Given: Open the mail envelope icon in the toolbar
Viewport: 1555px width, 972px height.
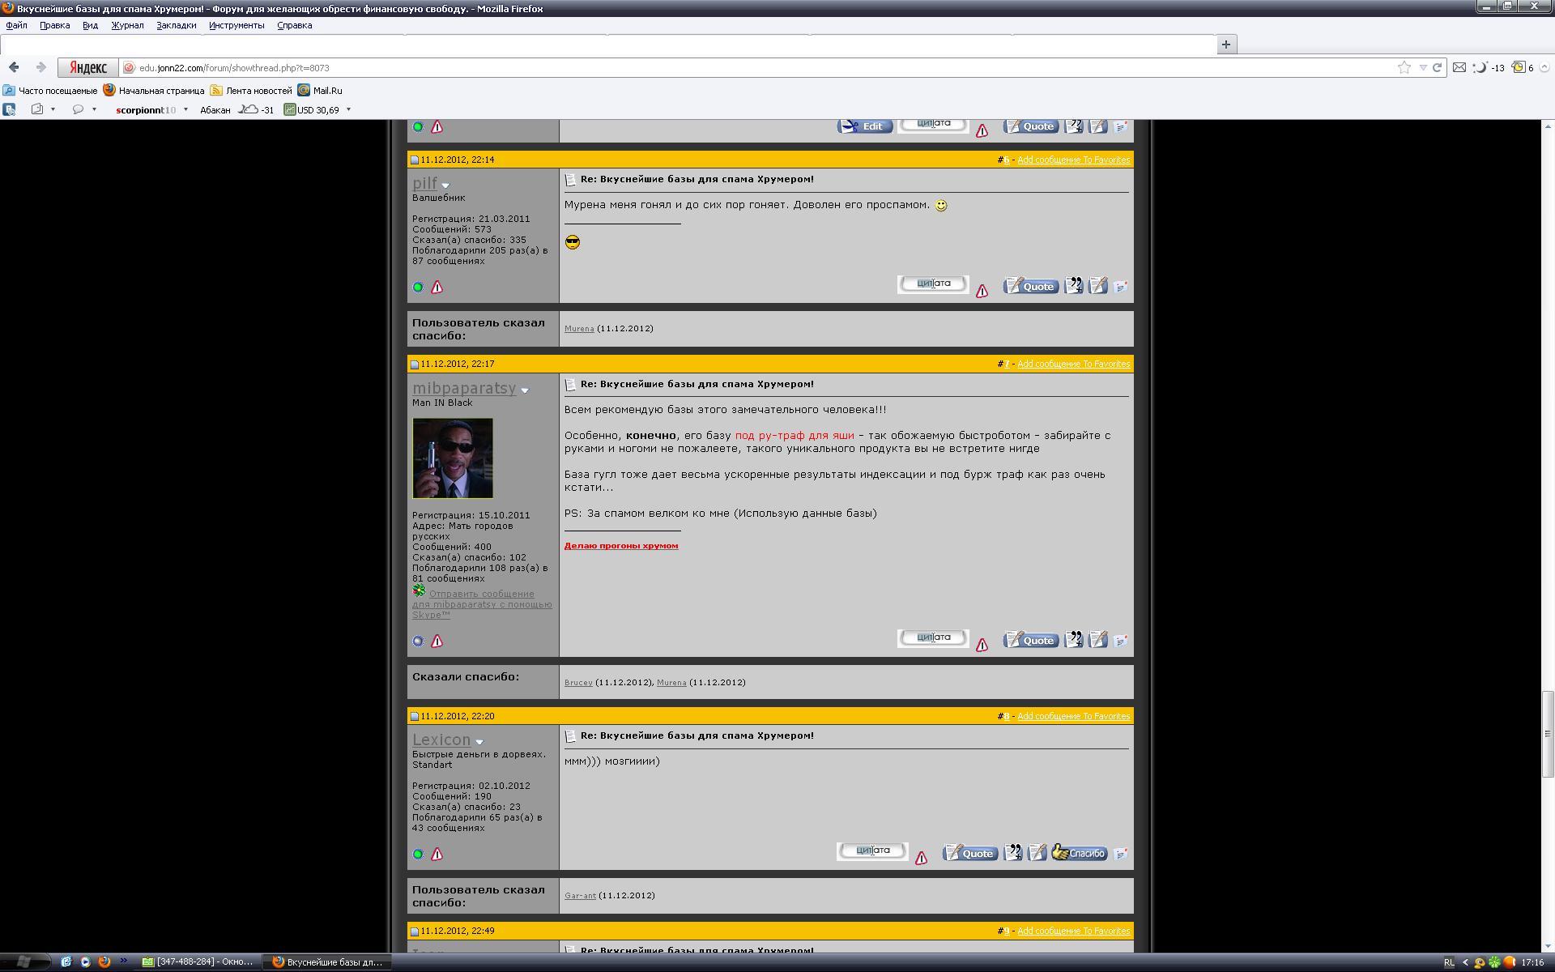Looking at the screenshot, I should [1459, 67].
